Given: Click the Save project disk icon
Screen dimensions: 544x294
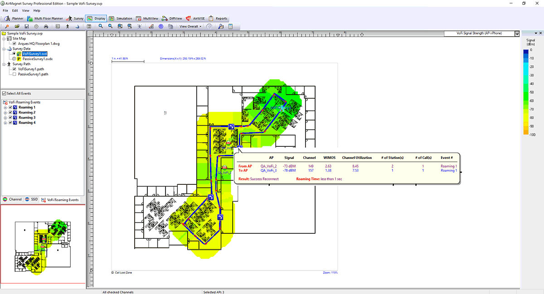Looking at the screenshot, I should tap(26, 26).
